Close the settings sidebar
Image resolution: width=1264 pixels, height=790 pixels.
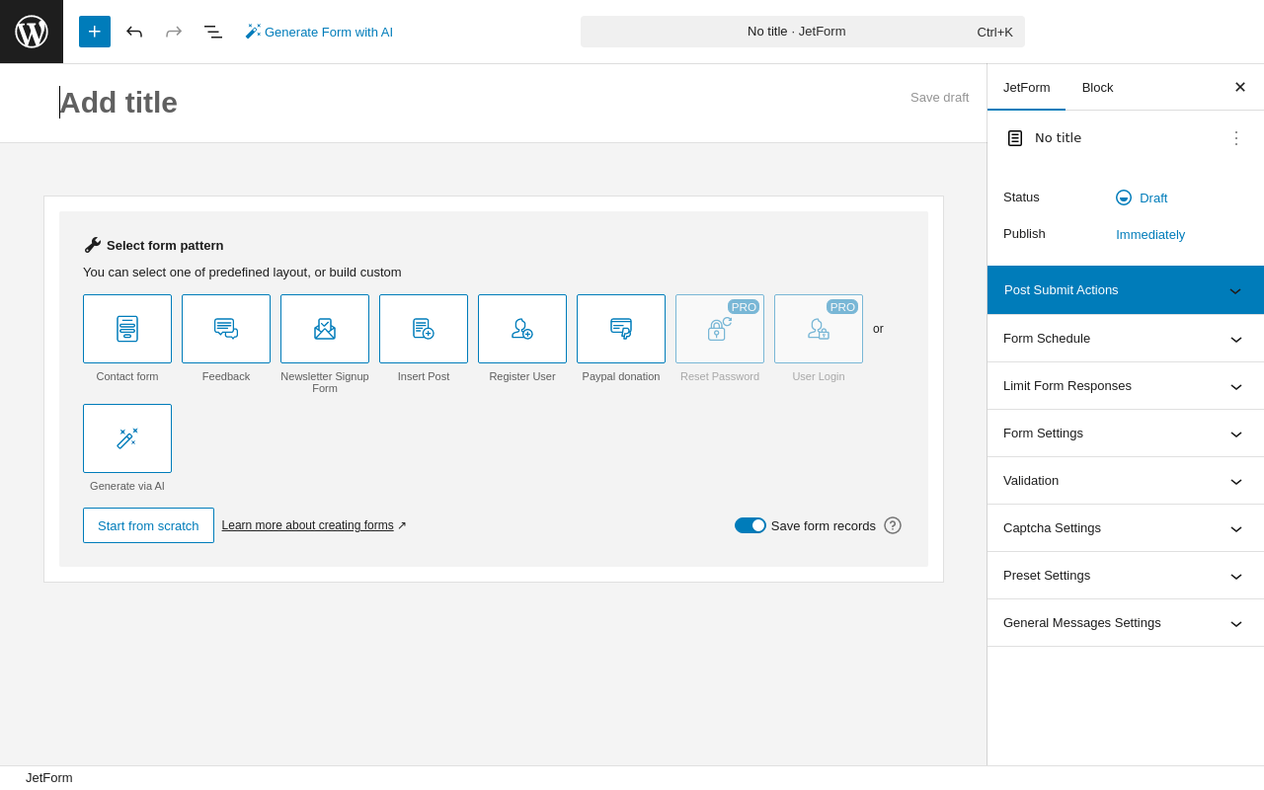1240,87
